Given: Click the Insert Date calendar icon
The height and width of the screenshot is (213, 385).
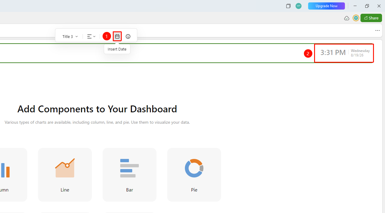Looking at the screenshot, I should (x=117, y=36).
